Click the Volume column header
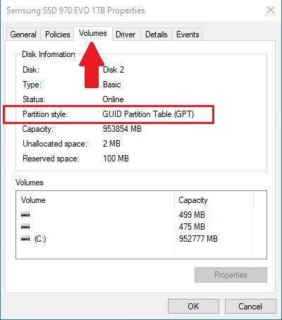 click(x=33, y=200)
